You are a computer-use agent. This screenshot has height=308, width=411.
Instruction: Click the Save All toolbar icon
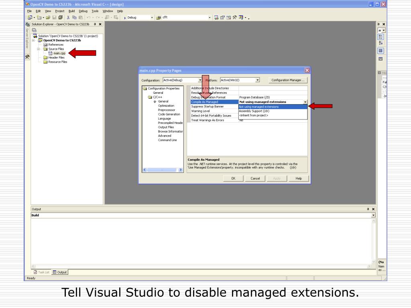tap(61, 18)
